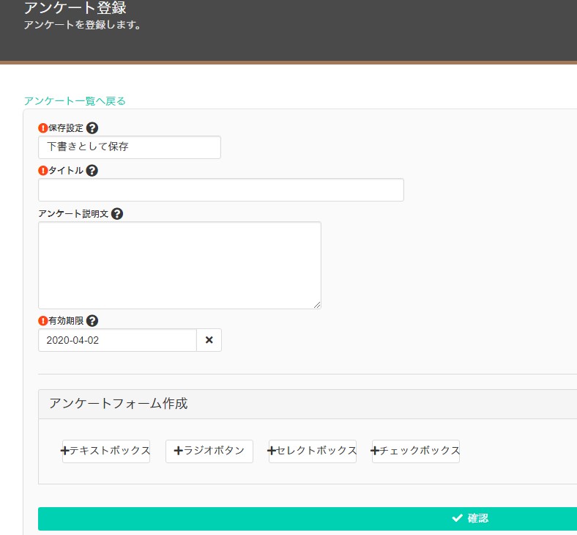Open help icon next to 保存設定

92,128
